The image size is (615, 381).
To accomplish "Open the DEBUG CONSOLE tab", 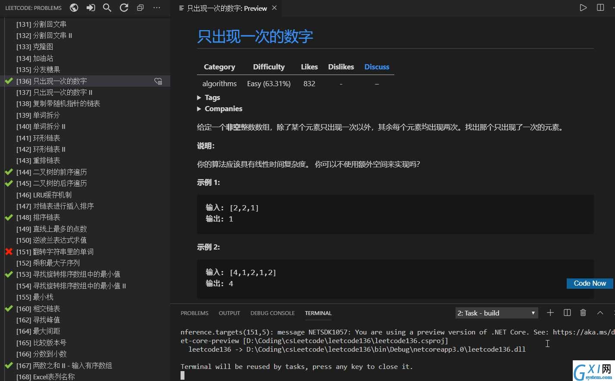I will point(272,313).
